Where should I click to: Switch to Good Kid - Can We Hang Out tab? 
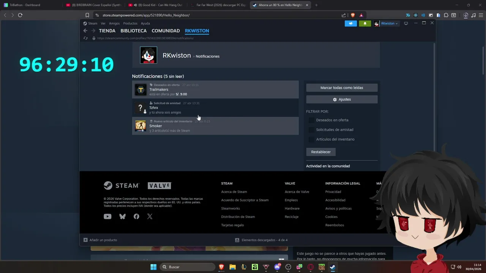click(155, 5)
